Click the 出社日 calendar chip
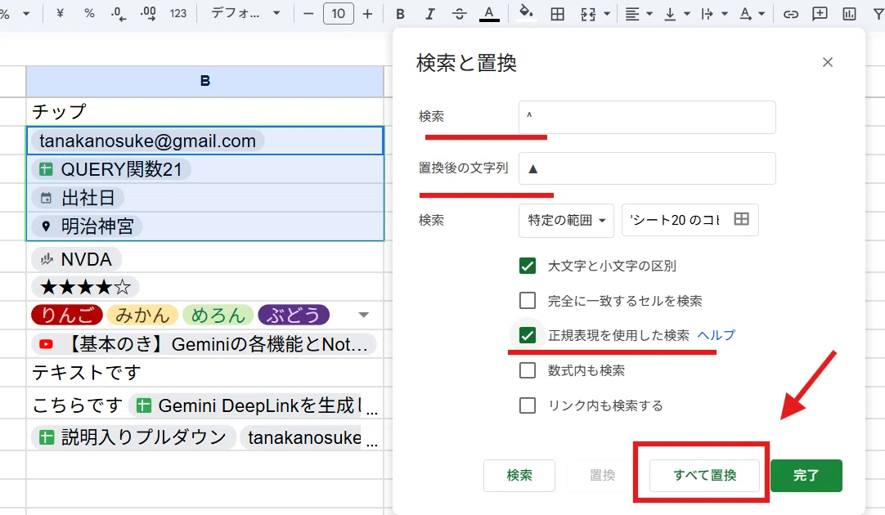This screenshot has width=885, height=515. tap(78, 198)
